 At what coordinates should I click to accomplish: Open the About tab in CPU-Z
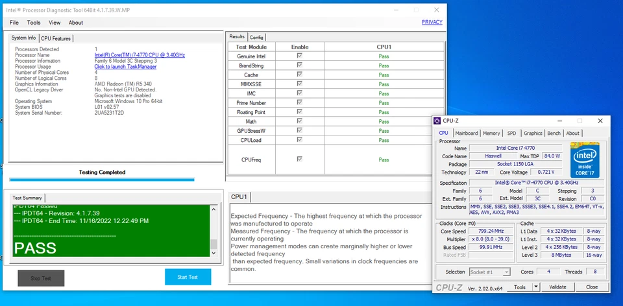(x=573, y=134)
